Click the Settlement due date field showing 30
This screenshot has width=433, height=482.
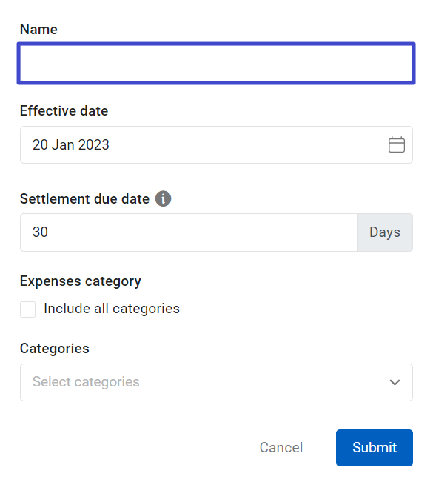pos(189,232)
